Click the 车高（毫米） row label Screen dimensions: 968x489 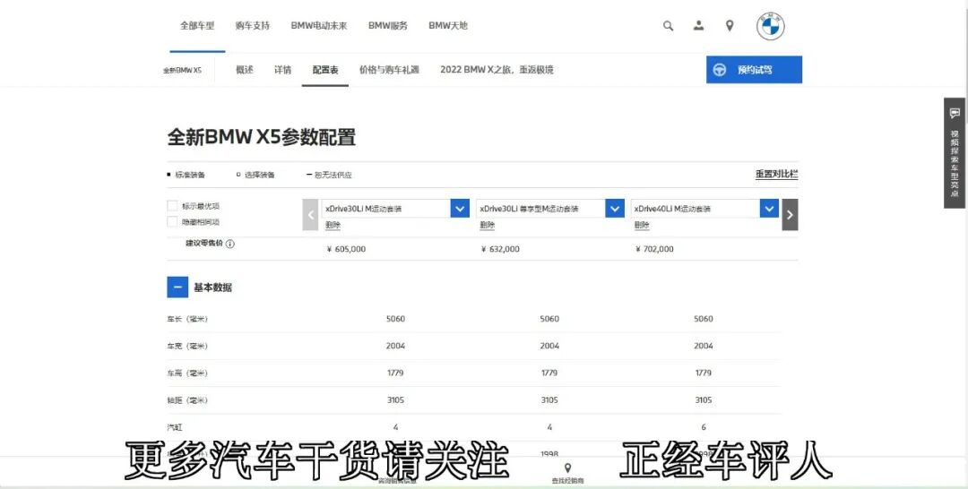click(x=187, y=373)
